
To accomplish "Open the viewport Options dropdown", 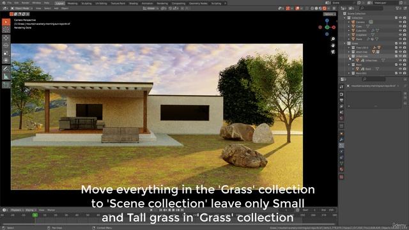I will pos(330,14).
